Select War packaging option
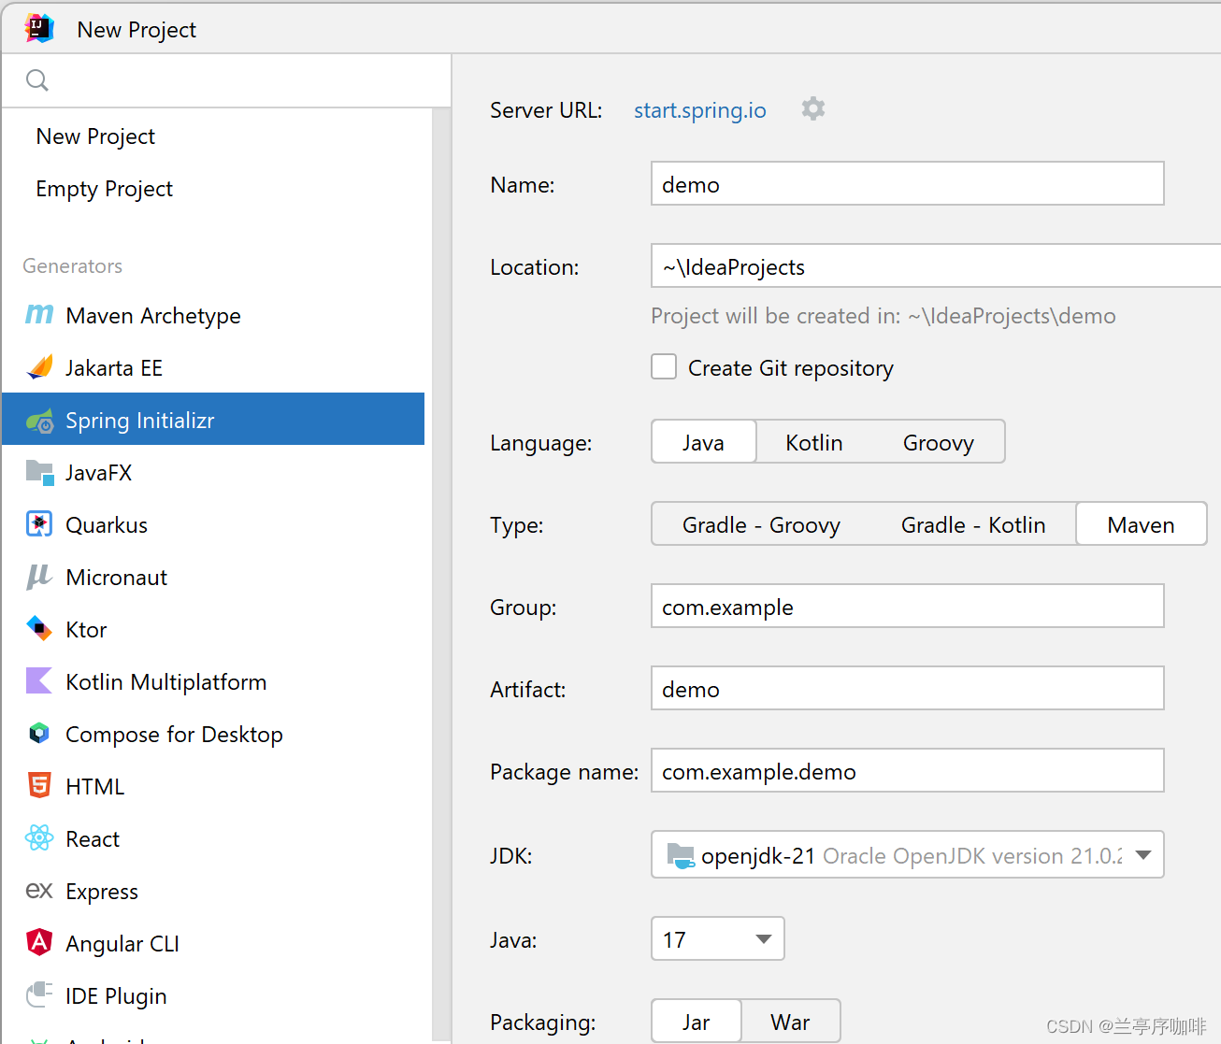 point(790,1022)
